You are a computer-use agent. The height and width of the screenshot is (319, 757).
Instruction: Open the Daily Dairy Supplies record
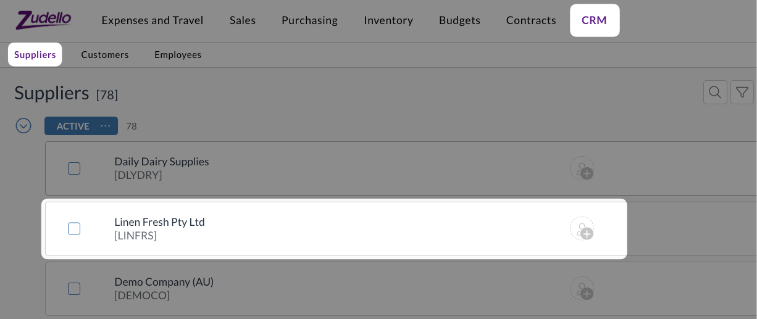click(161, 162)
